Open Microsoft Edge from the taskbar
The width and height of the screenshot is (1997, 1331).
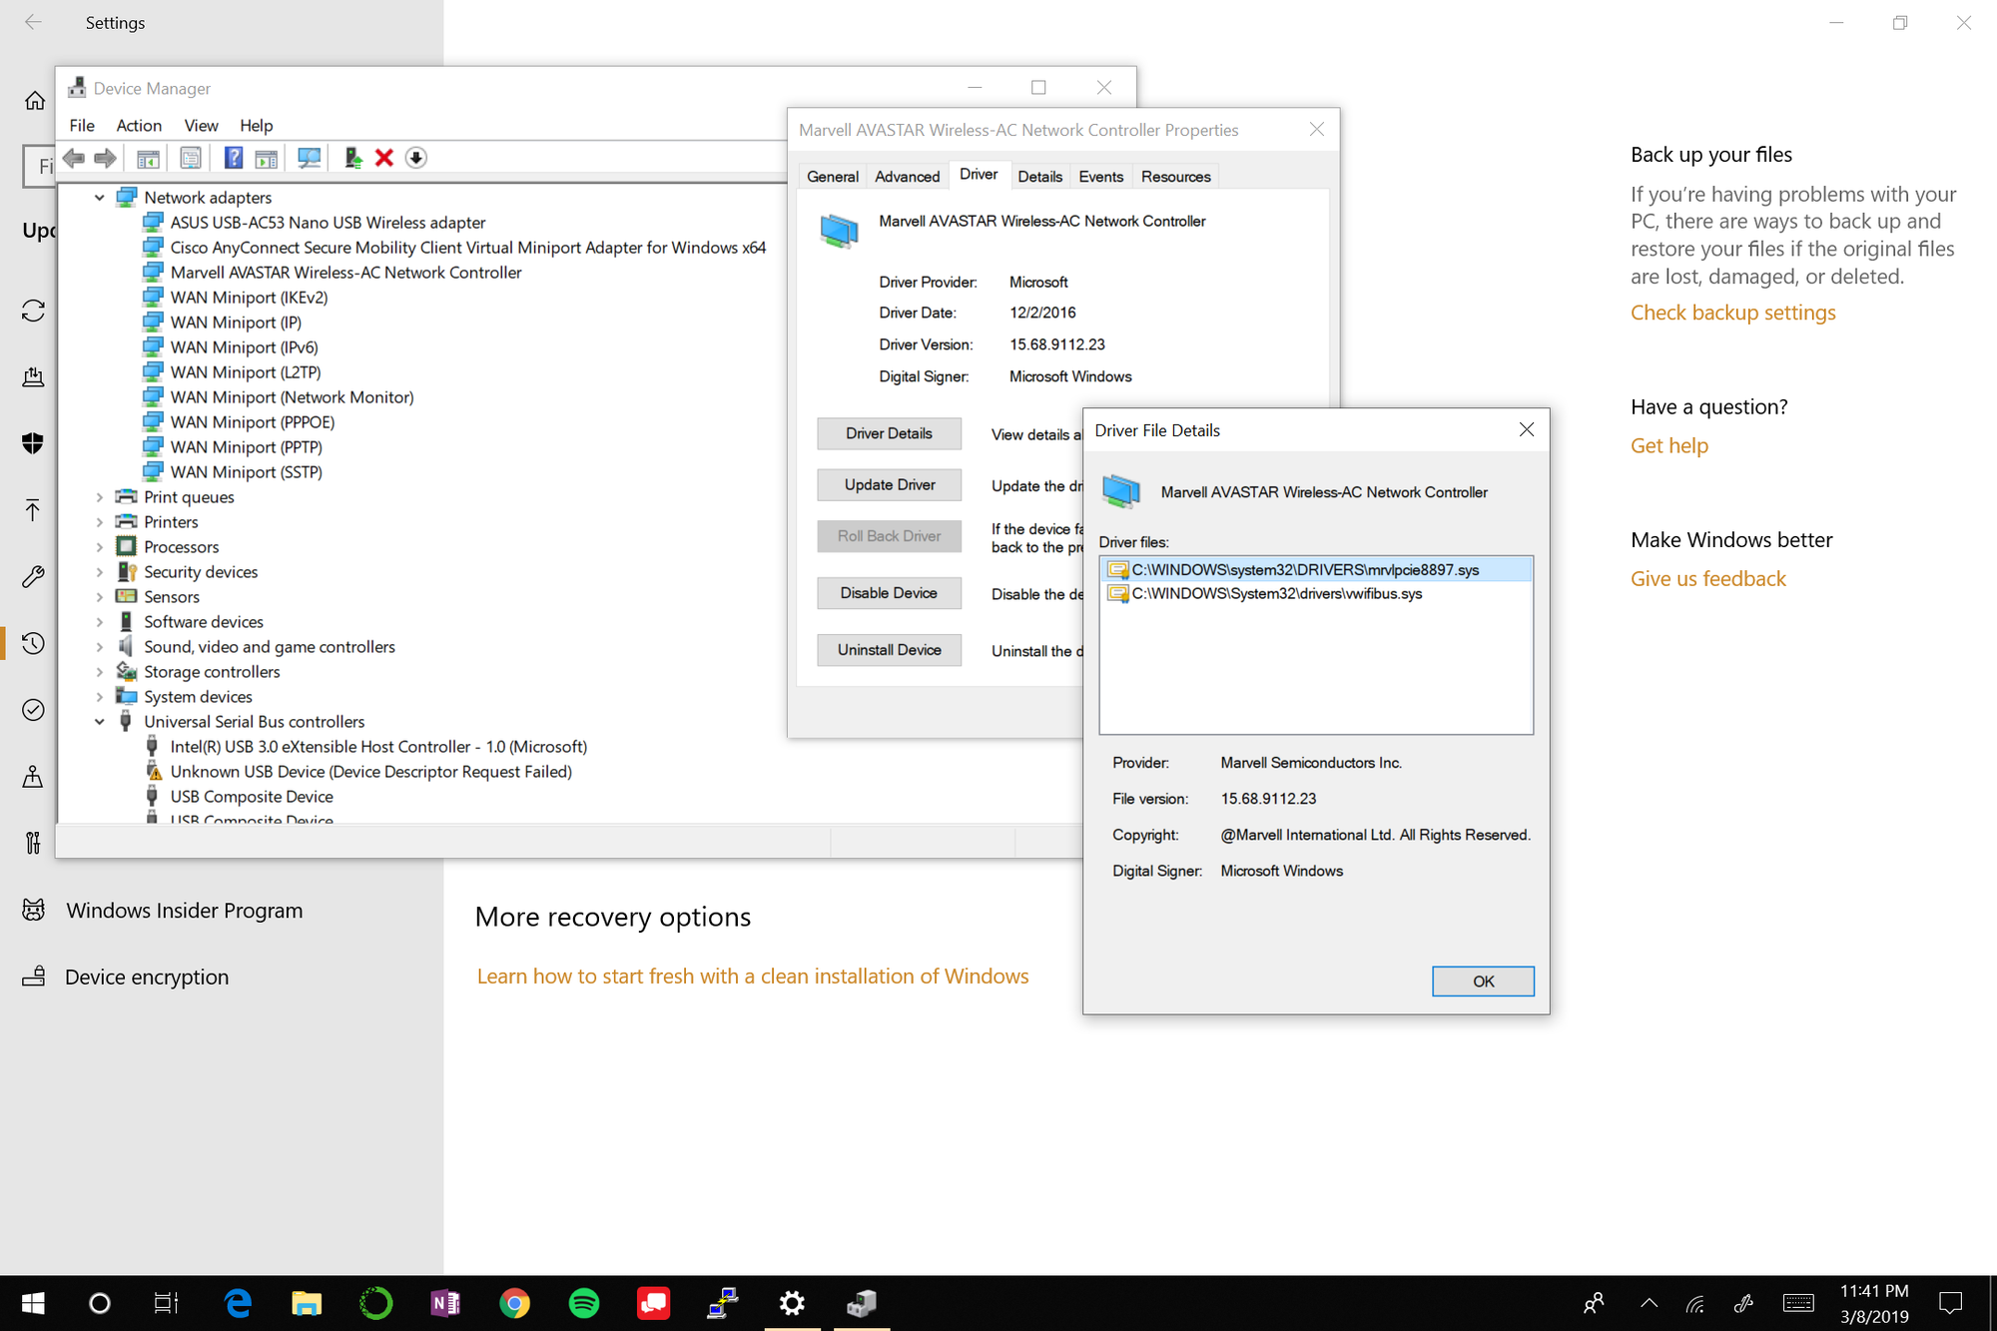click(238, 1303)
